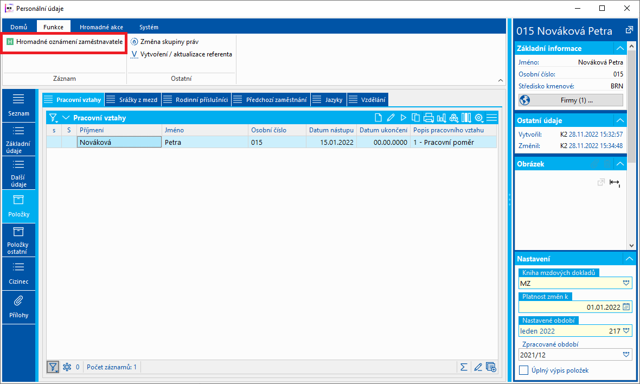The image size is (640, 384).
Task: Open the Nastavené období dropdown
Action: click(626, 331)
